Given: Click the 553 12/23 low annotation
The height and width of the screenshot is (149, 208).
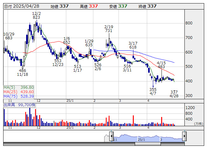Looking at the screenshot, I should point(58,63).
